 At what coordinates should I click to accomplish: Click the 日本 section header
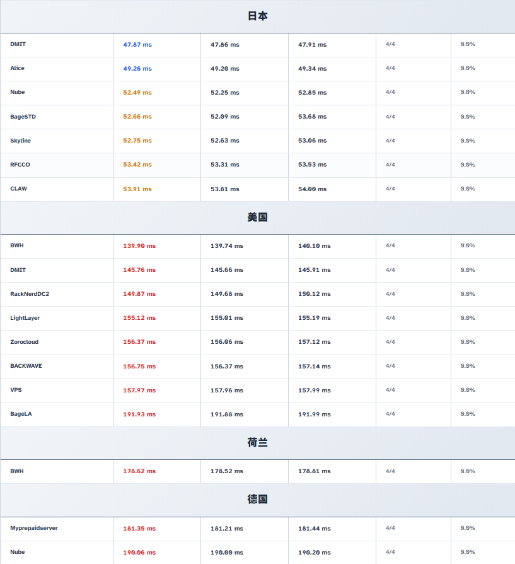click(257, 16)
